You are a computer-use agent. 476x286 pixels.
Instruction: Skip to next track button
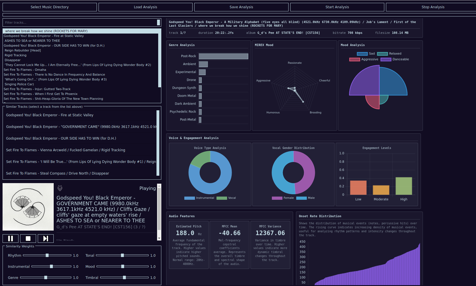tap(46, 239)
